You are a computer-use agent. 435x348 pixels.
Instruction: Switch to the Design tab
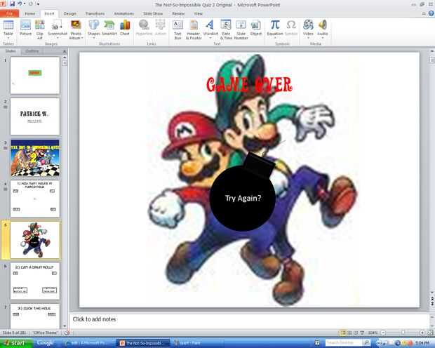click(70, 13)
